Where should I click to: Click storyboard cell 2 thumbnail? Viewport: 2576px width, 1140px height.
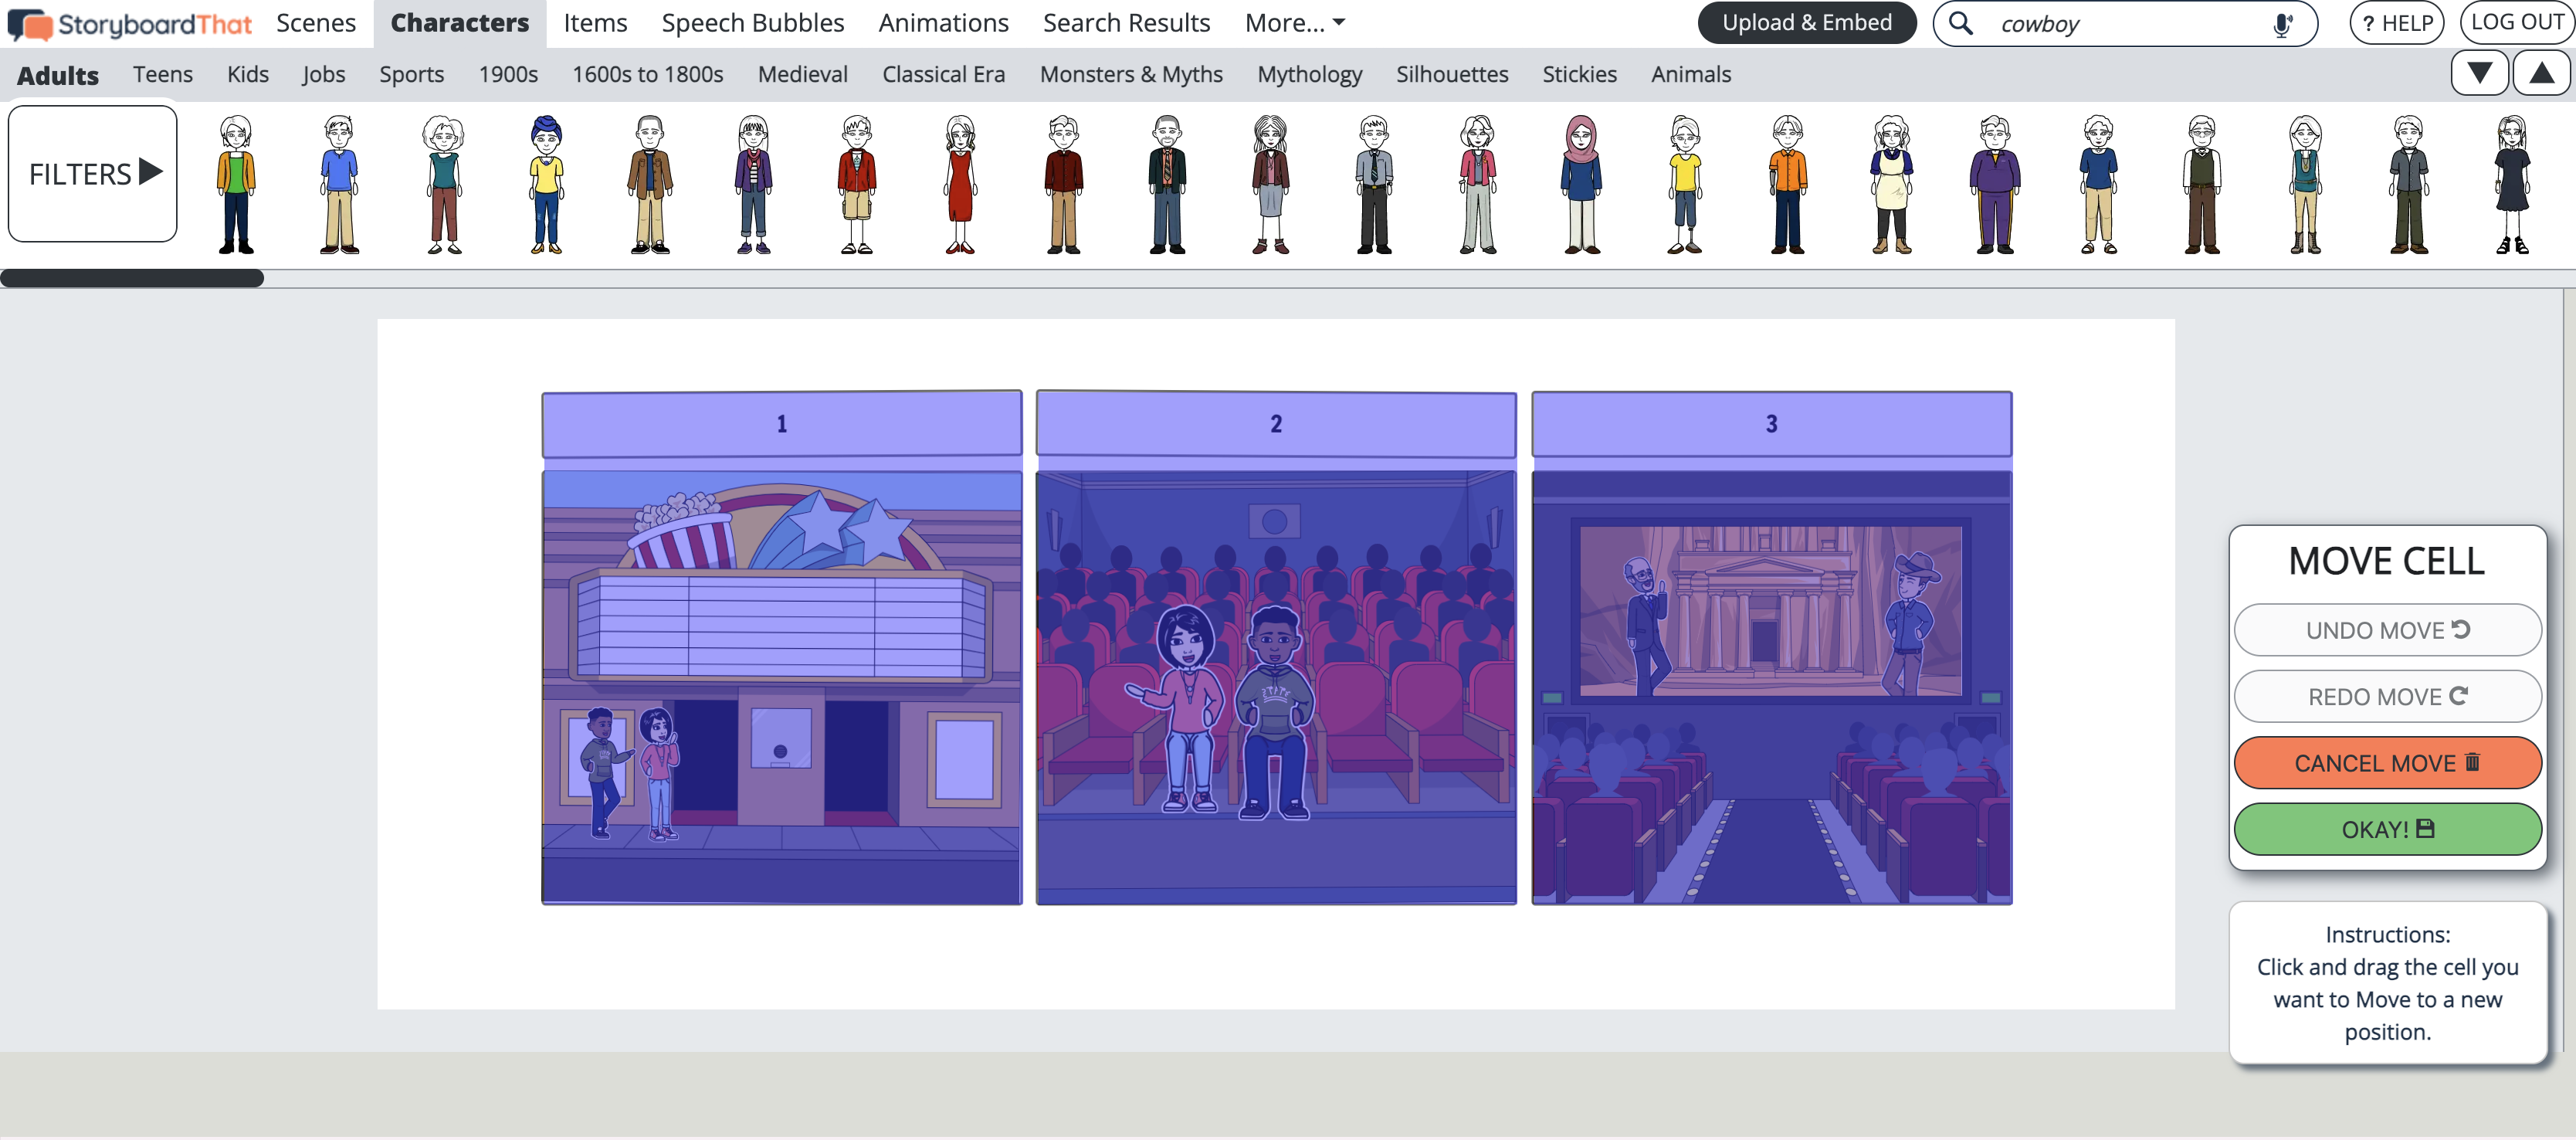1278,649
